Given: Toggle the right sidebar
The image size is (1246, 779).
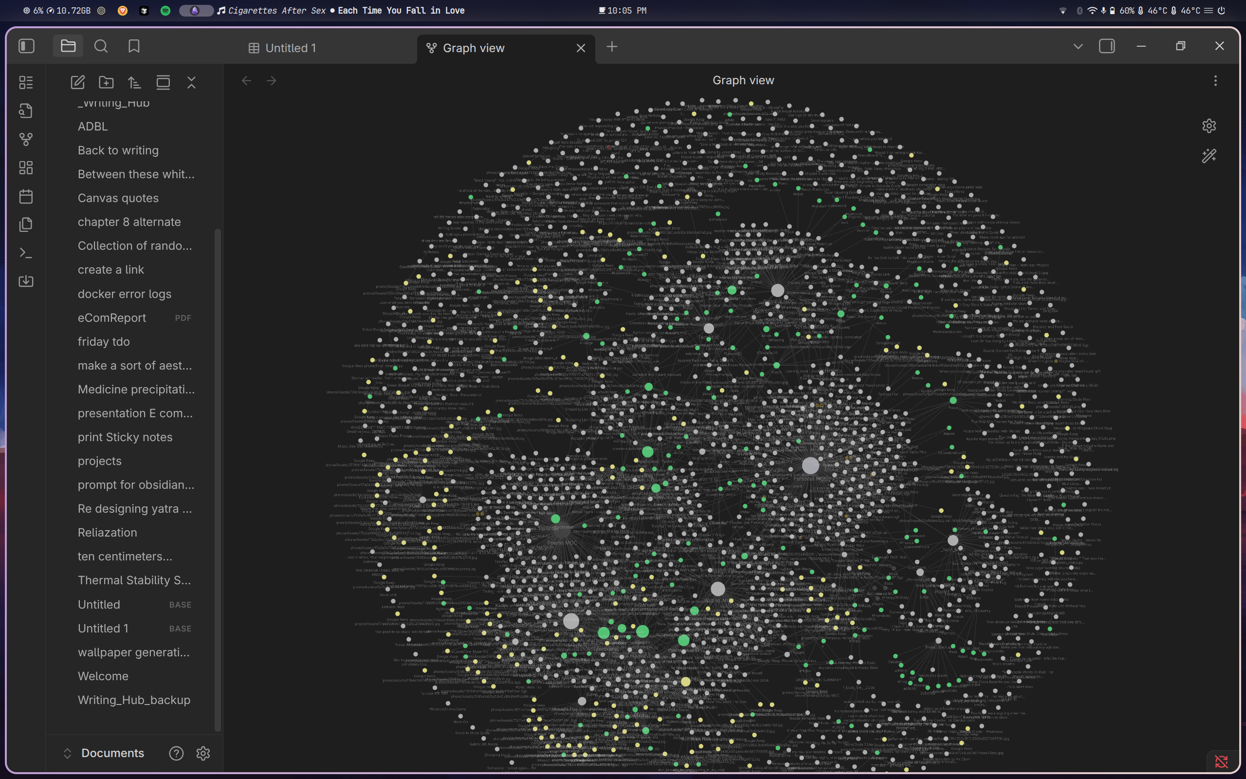Looking at the screenshot, I should [x=1106, y=46].
